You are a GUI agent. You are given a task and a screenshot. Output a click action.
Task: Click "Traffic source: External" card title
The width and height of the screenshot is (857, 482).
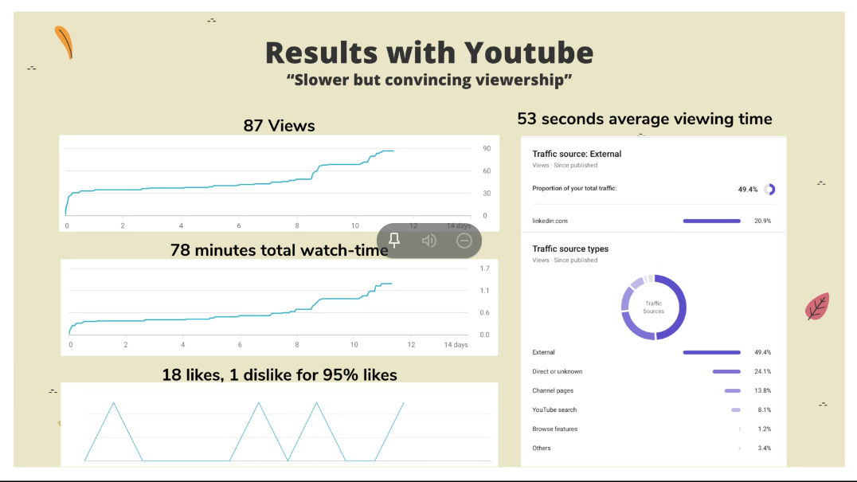577,154
